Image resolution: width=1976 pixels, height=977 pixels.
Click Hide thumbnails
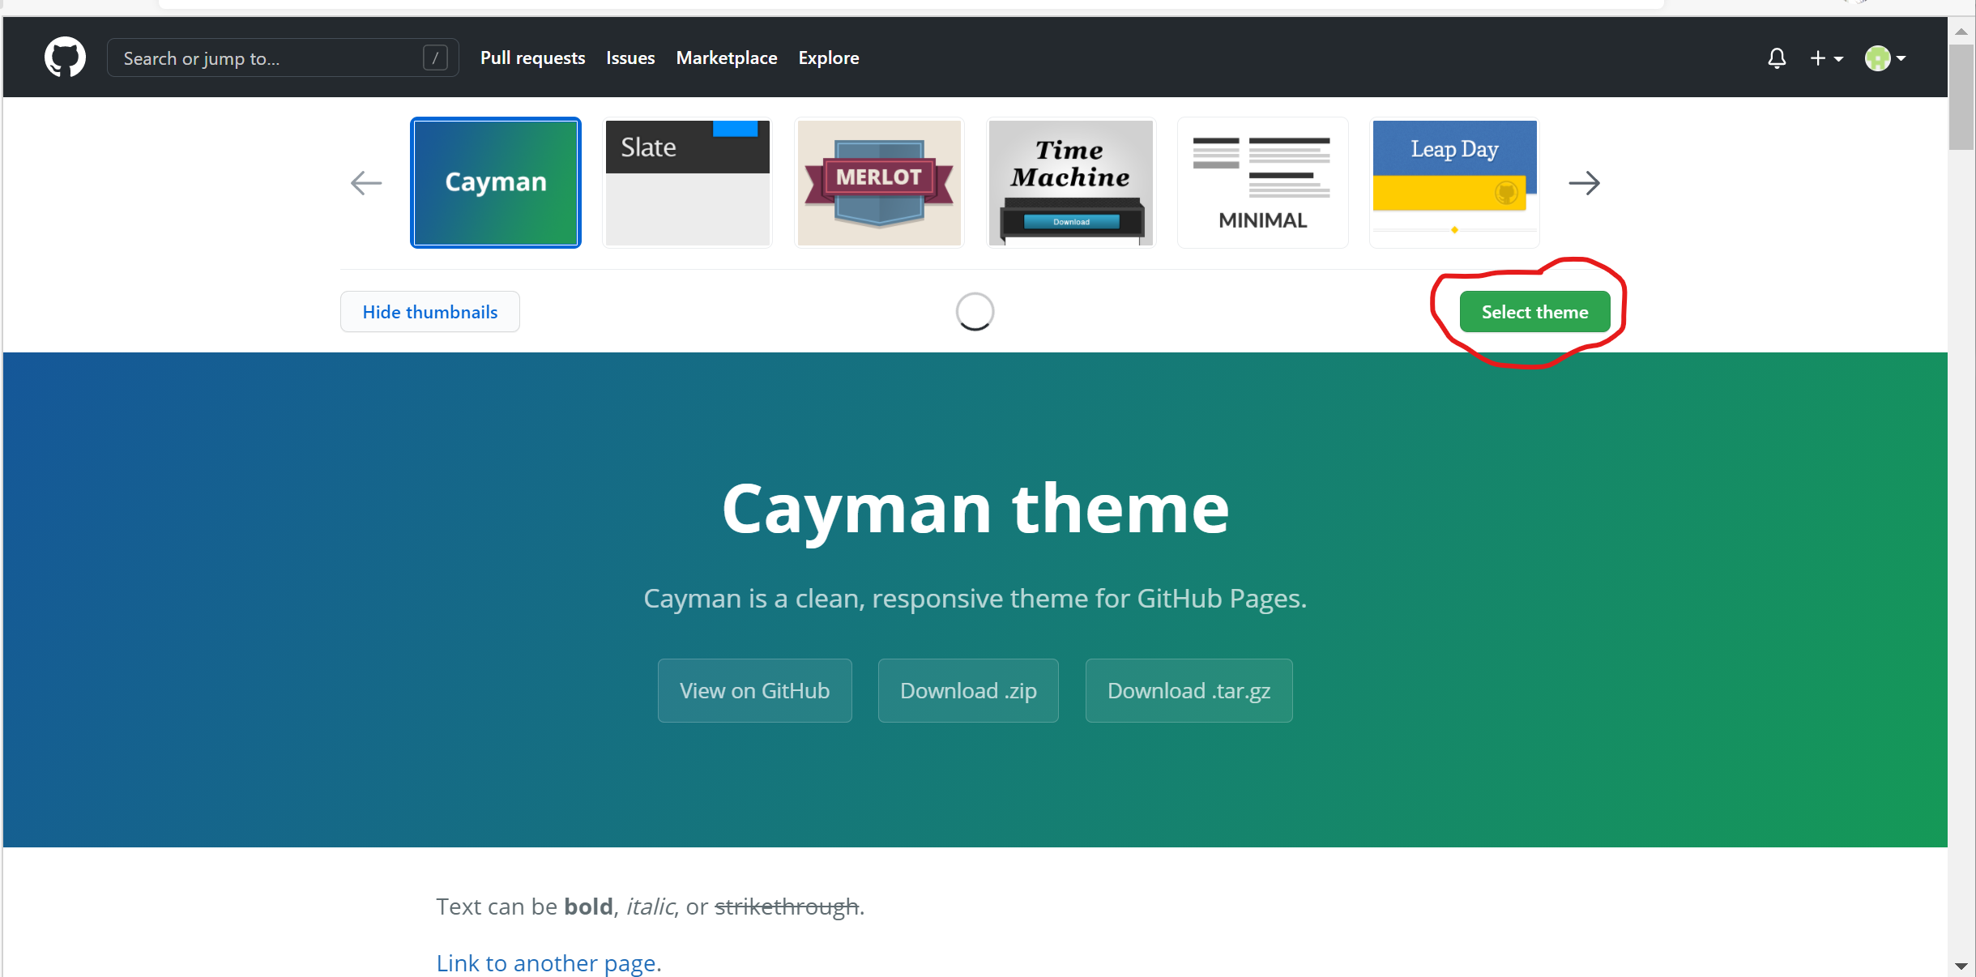coord(429,311)
